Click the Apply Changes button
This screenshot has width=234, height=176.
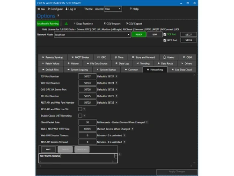[177, 172]
